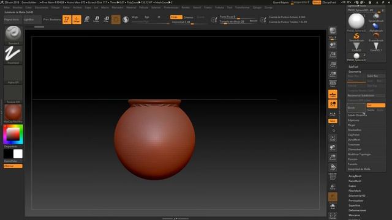Toggle the M material channel button

[x=159, y=17]
